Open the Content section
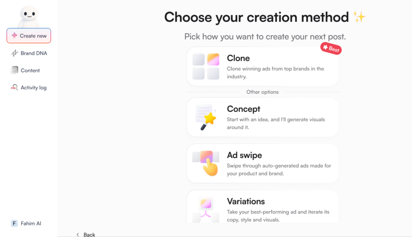Image resolution: width=412 pixels, height=237 pixels. coord(30,70)
